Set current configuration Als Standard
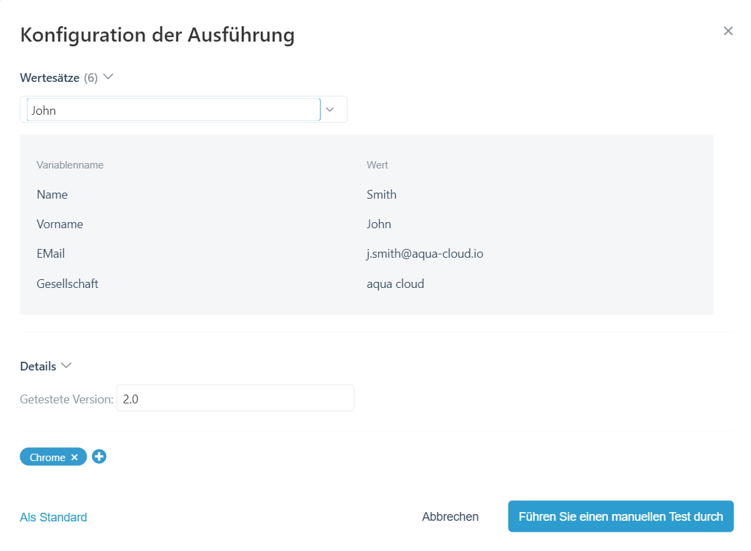This screenshot has height=551, width=751. click(x=54, y=517)
